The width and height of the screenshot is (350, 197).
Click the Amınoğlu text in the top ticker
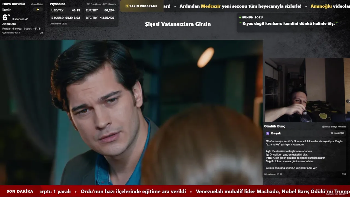tap(321, 6)
